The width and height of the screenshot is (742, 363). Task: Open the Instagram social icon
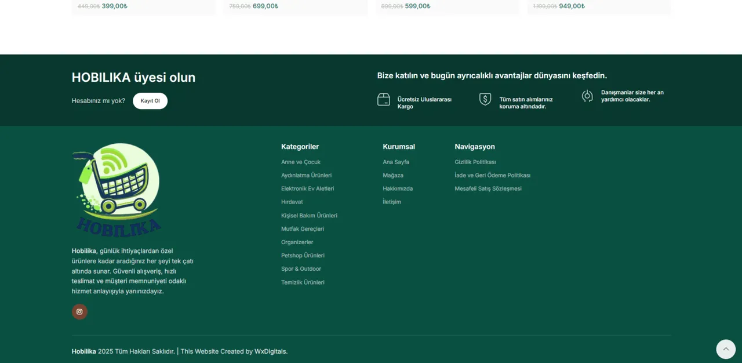point(79,312)
